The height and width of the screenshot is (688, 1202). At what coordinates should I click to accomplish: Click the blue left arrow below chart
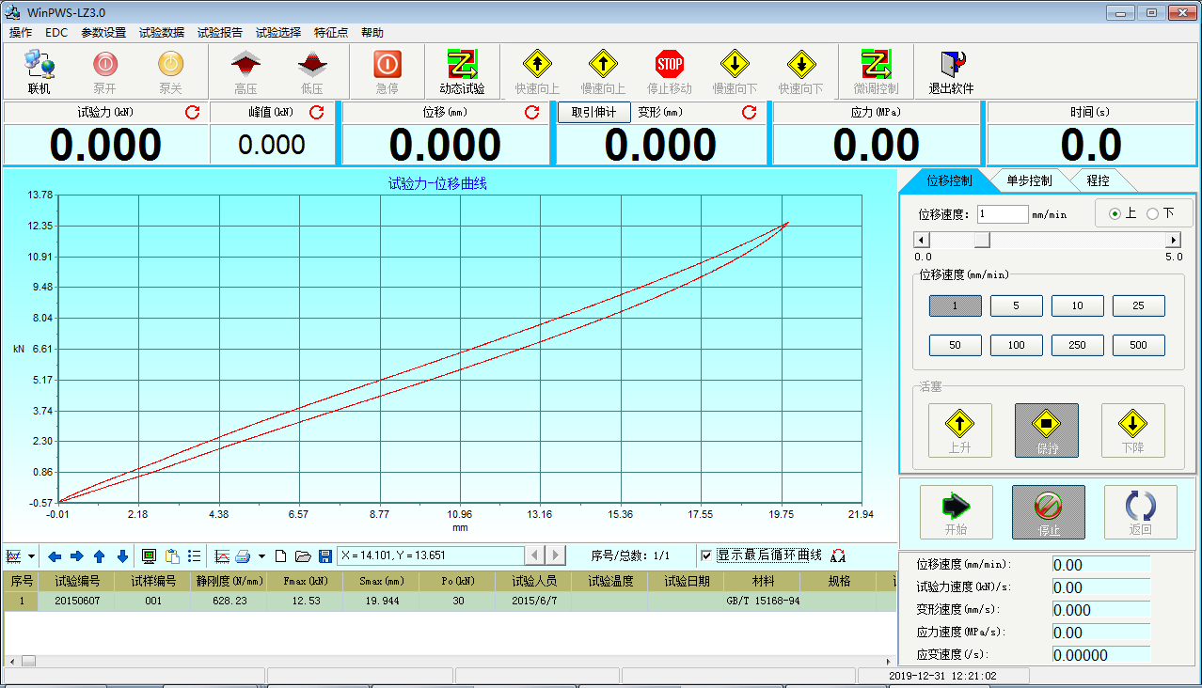55,555
